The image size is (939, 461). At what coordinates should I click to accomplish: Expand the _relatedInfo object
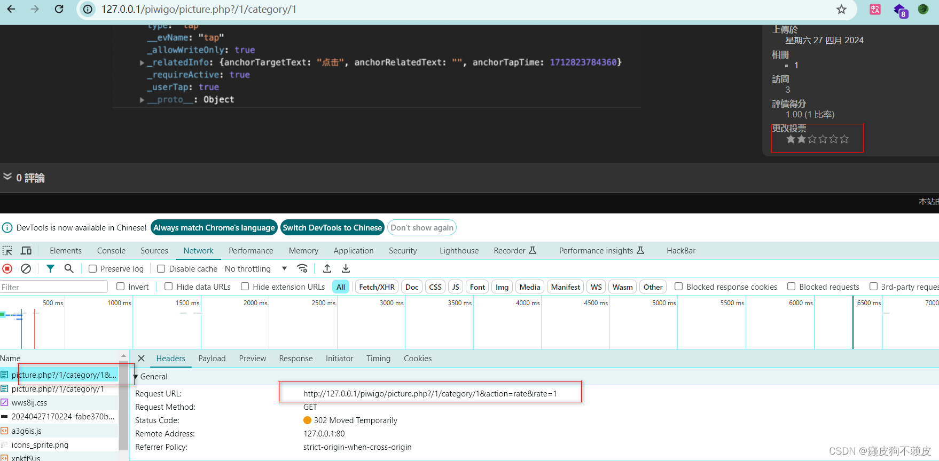click(142, 62)
